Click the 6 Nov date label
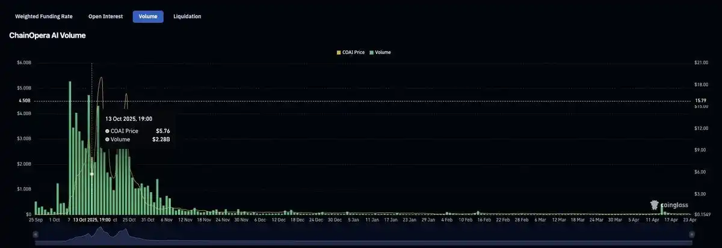This screenshot has height=248, width=722. (x=167, y=220)
